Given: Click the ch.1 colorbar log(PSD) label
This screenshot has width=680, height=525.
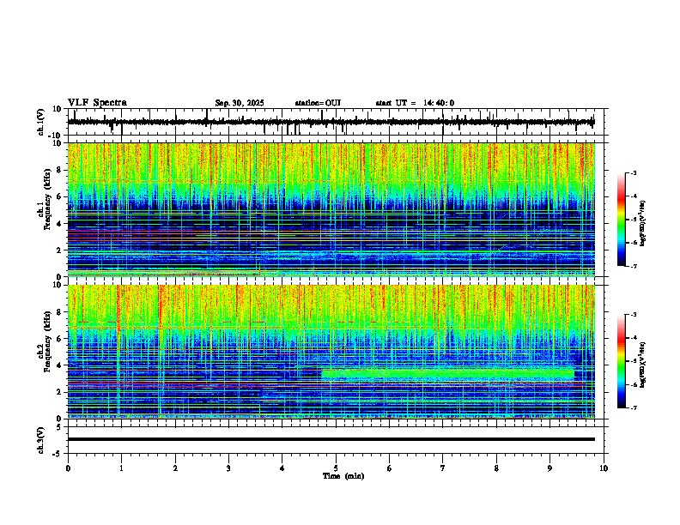Looking at the screenshot, I should click(x=643, y=224).
